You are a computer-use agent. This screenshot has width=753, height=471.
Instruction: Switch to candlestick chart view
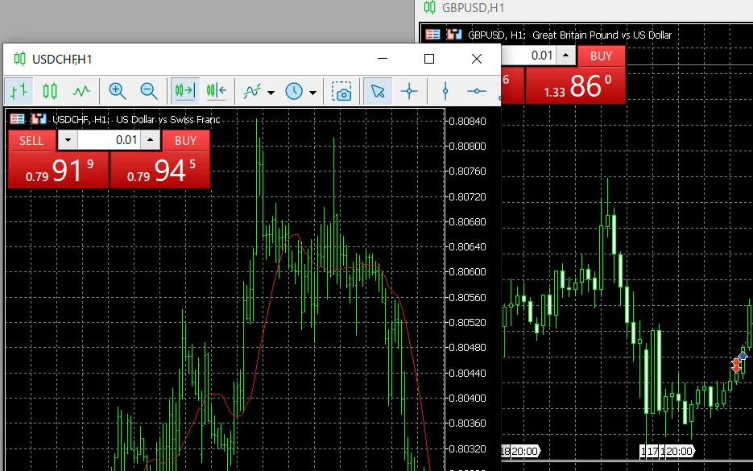point(50,91)
